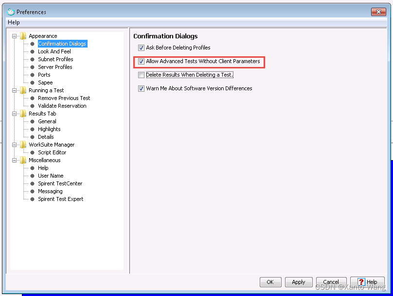Click the bullet icon beside Validate Reservation
Viewport: 393px width, 296px height.
32,106
